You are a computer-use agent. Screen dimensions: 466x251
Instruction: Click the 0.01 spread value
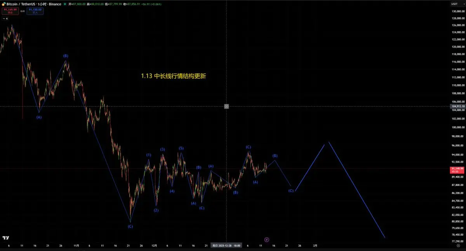(22, 11)
